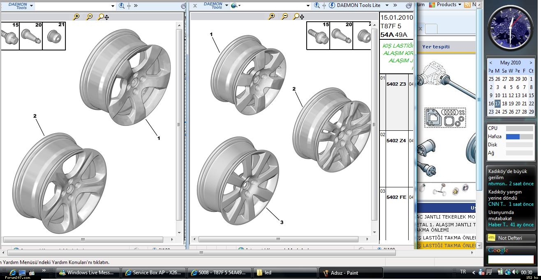Click the RSS feed icon next to Products
The image size is (541, 280).
467,5
